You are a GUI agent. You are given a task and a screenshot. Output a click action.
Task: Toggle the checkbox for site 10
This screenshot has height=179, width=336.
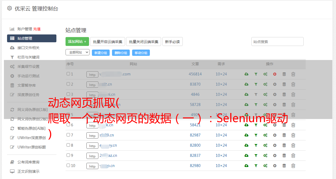[68, 165]
